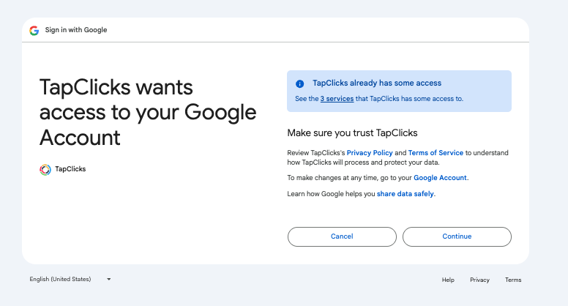Click the TapClicks app name beside logo
The width and height of the screenshot is (568, 306).
pos(70,169)
